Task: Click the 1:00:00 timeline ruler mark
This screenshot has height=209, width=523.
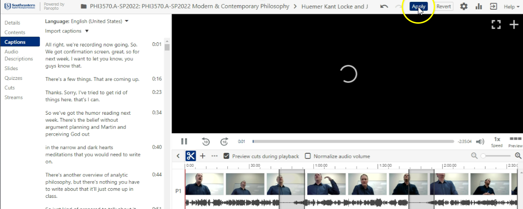Action: tap(321, 165)
